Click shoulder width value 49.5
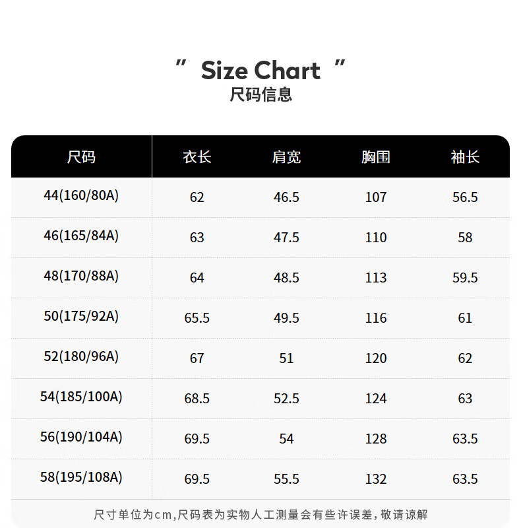Viewport: 521px width, 528px height. (x=286, y=318)
